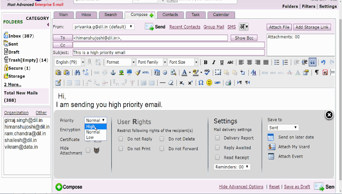Click the Italic formatting icon

(214, 63)
